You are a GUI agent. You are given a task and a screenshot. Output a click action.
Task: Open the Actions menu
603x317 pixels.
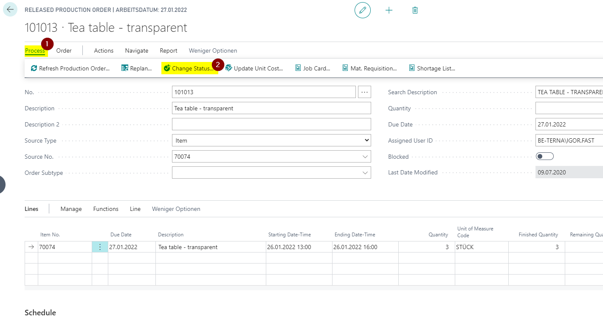point(104,50)
